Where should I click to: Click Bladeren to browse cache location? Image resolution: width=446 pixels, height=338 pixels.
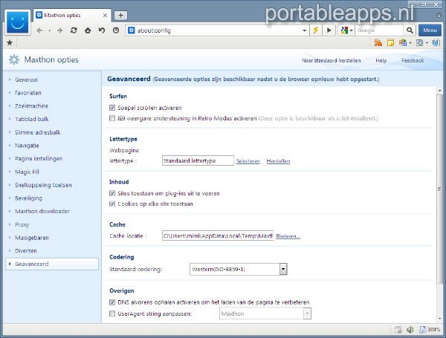pos(288,236)
